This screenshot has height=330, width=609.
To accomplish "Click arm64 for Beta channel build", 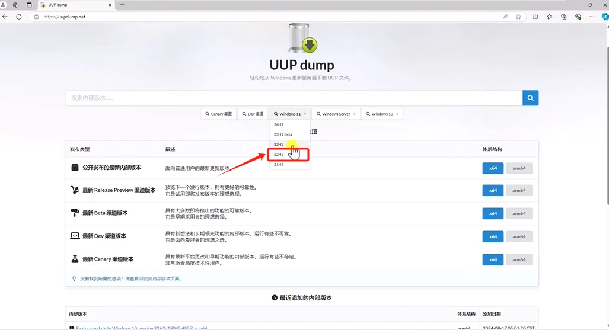I will [518, 213].
